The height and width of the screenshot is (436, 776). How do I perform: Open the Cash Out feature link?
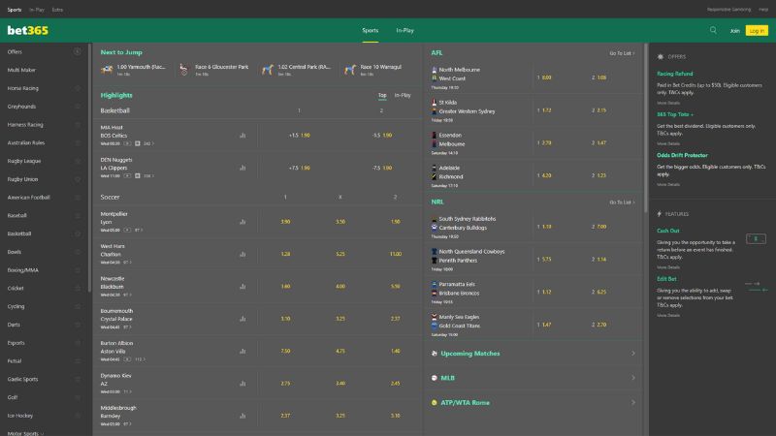667,231
